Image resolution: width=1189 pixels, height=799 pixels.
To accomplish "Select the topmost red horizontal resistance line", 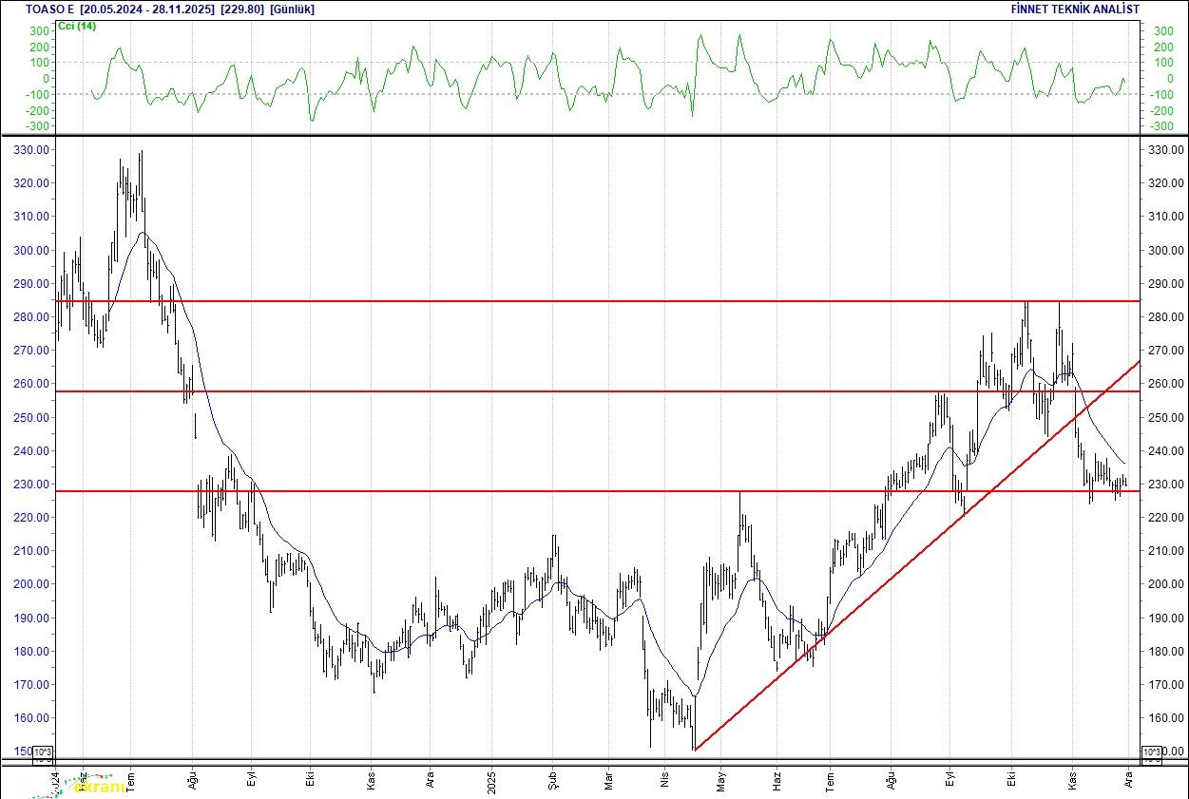I will (570, 301).
